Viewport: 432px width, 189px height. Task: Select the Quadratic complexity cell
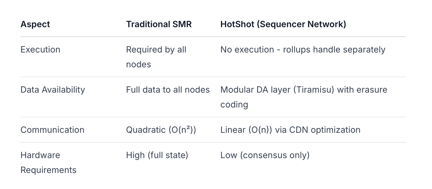coord(161,130)
